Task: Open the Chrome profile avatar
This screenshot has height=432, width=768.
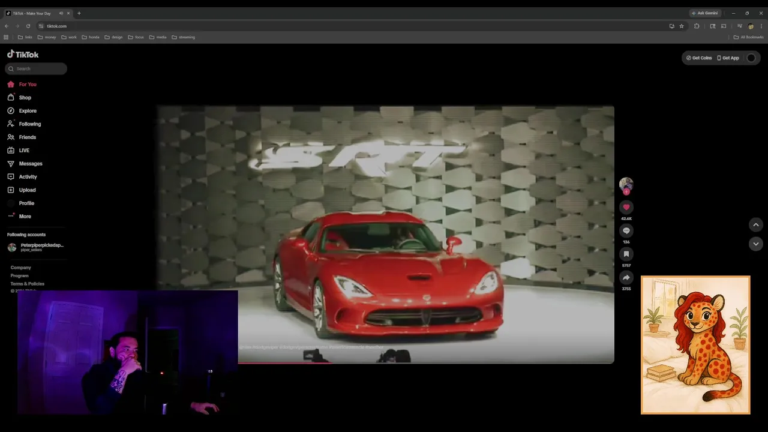Action: pyautogui.click(x=751, y=26)
